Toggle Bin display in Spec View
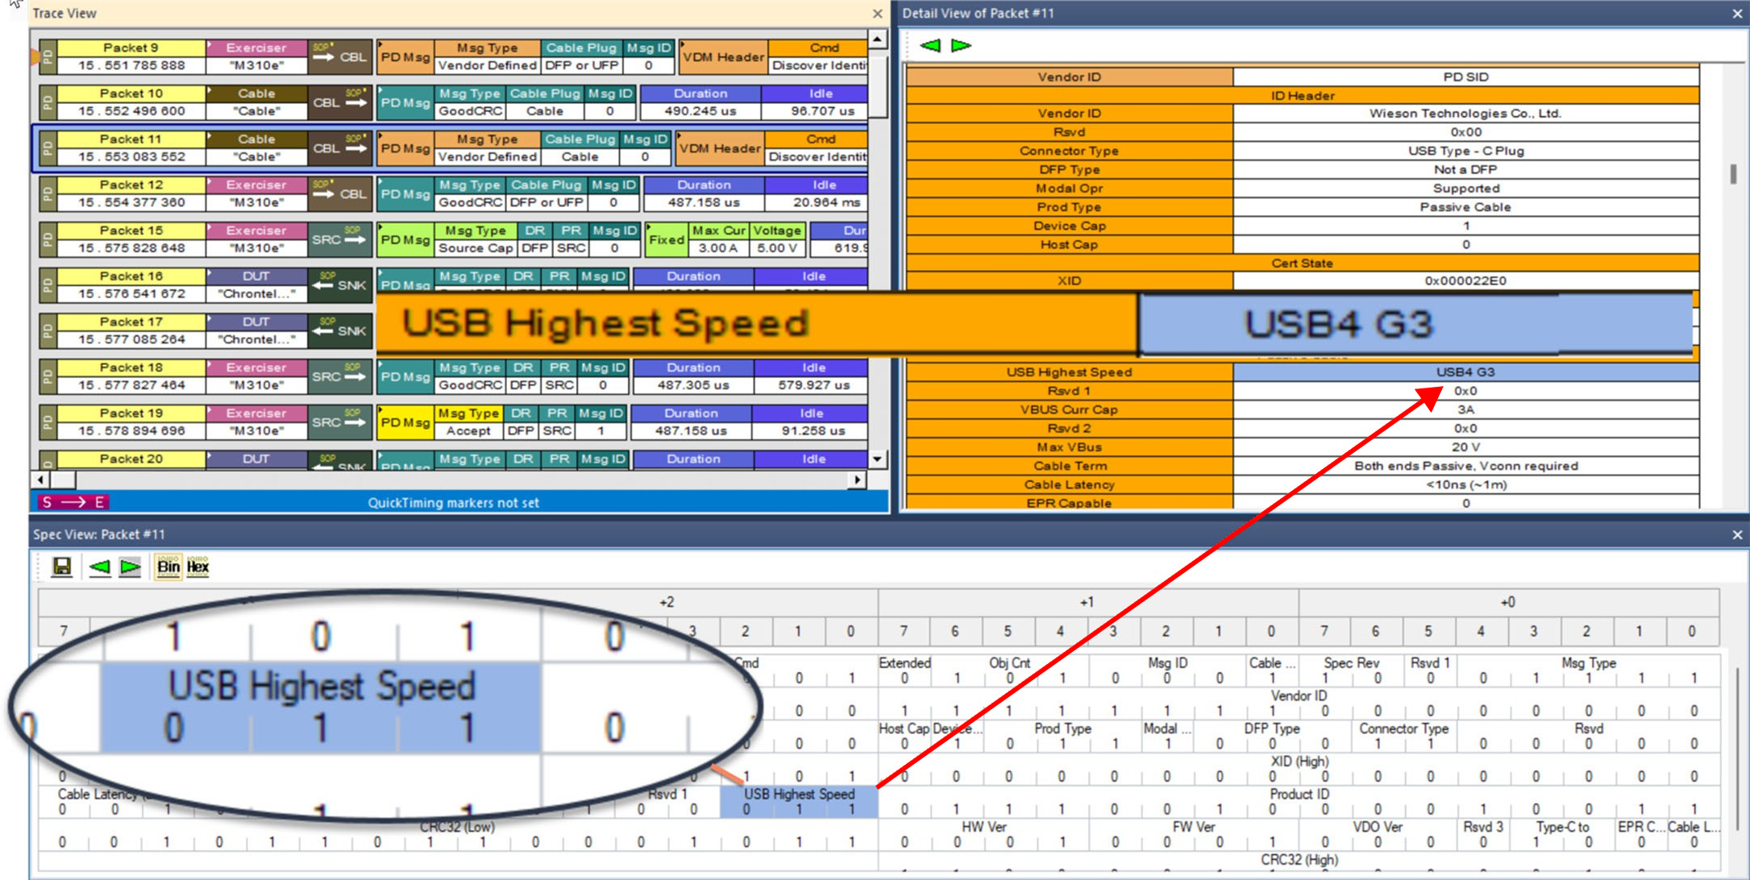This screenshot has height=880, width=1750. click(x=168, y=567)
